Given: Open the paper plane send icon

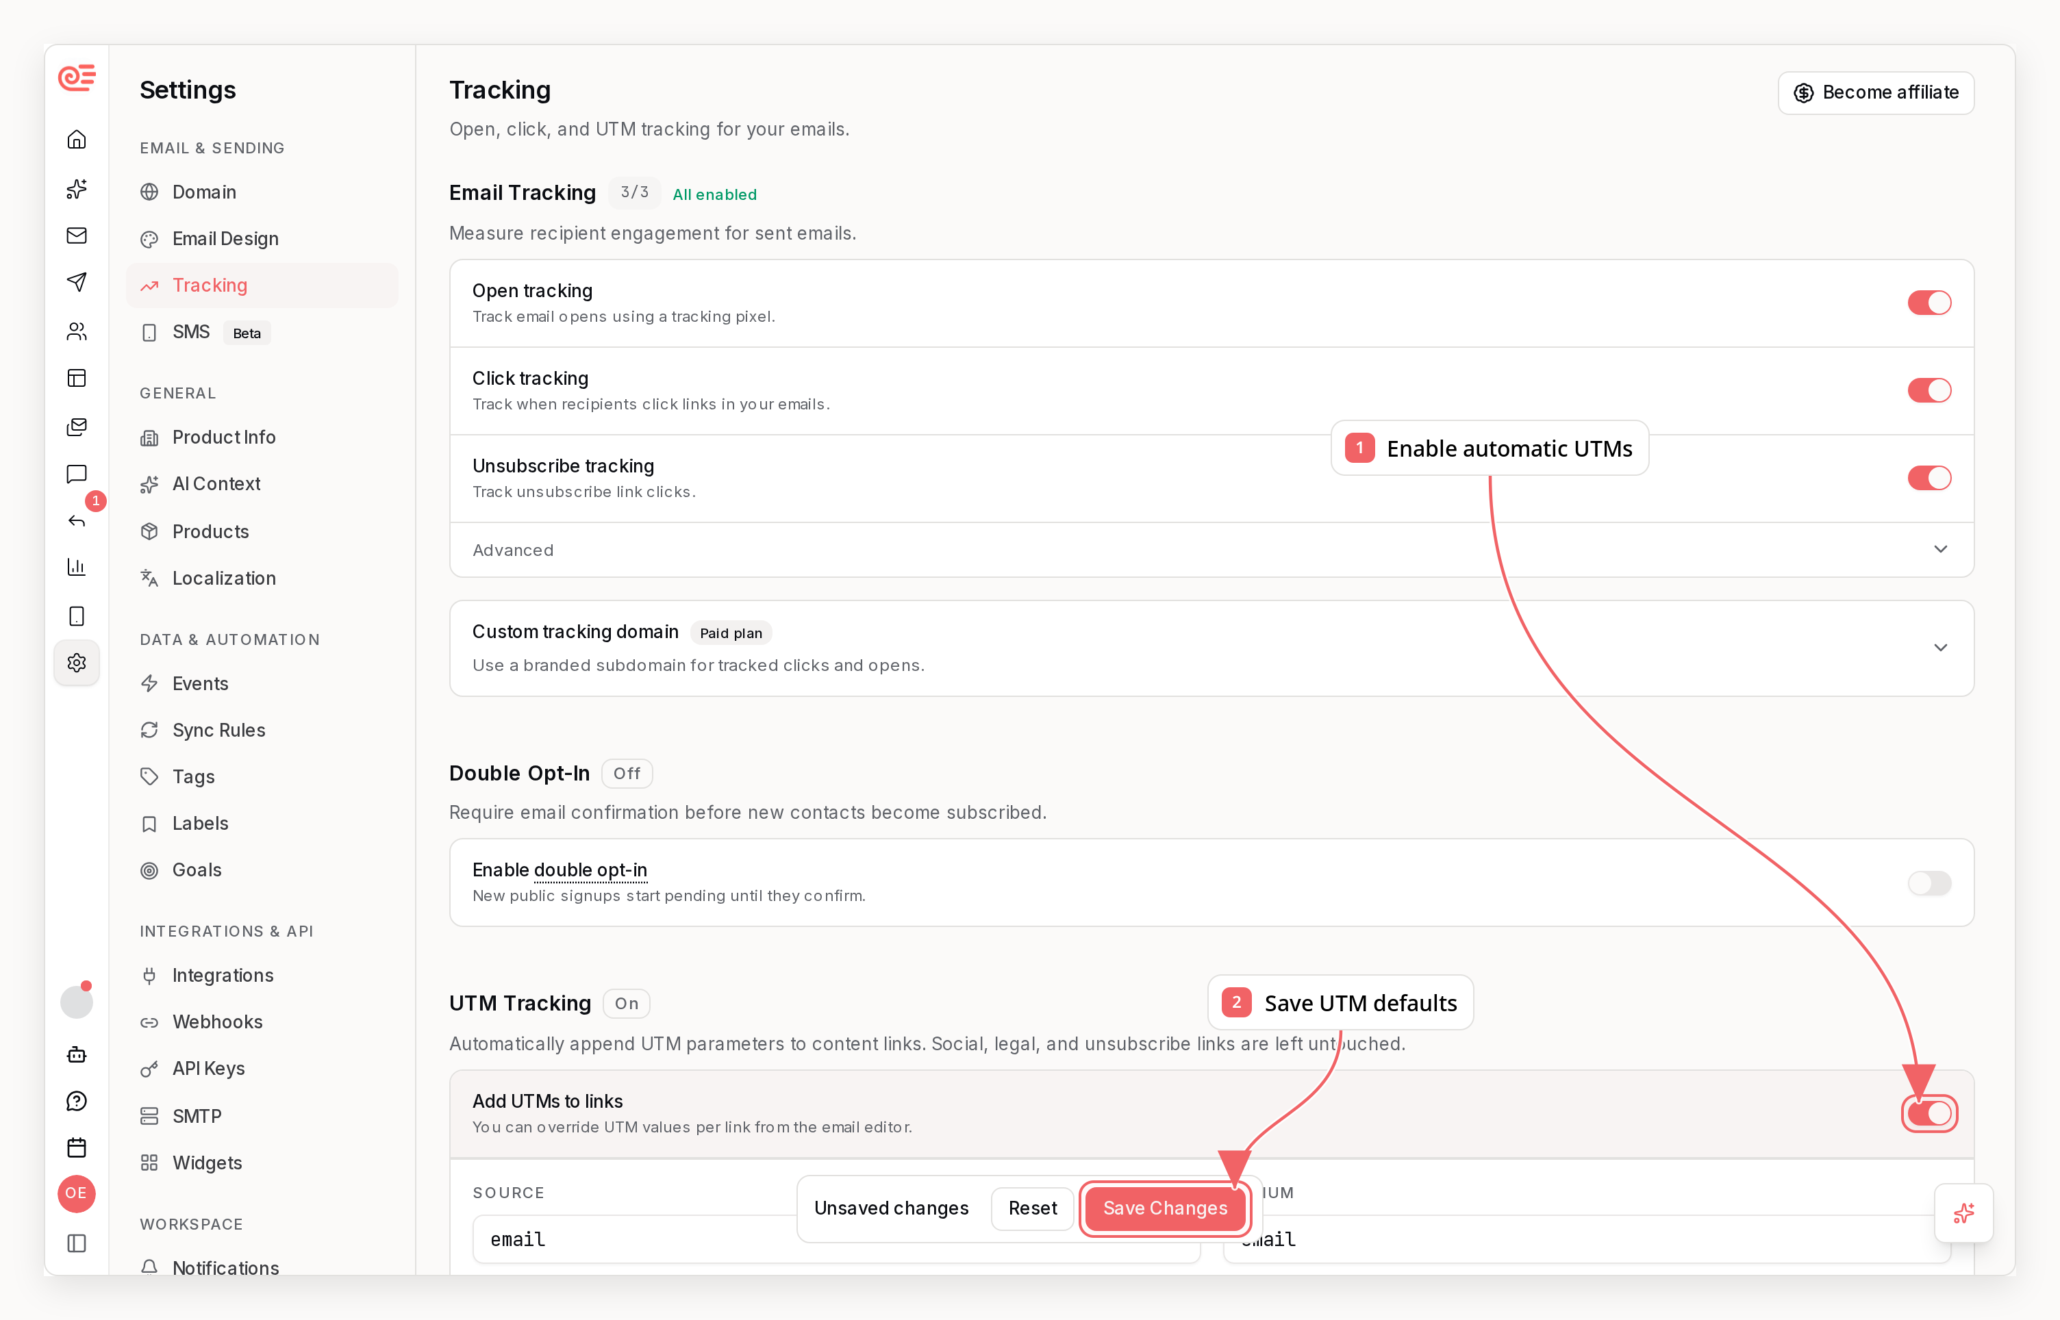Looking at the screenshot, I should tap(76, 282).
